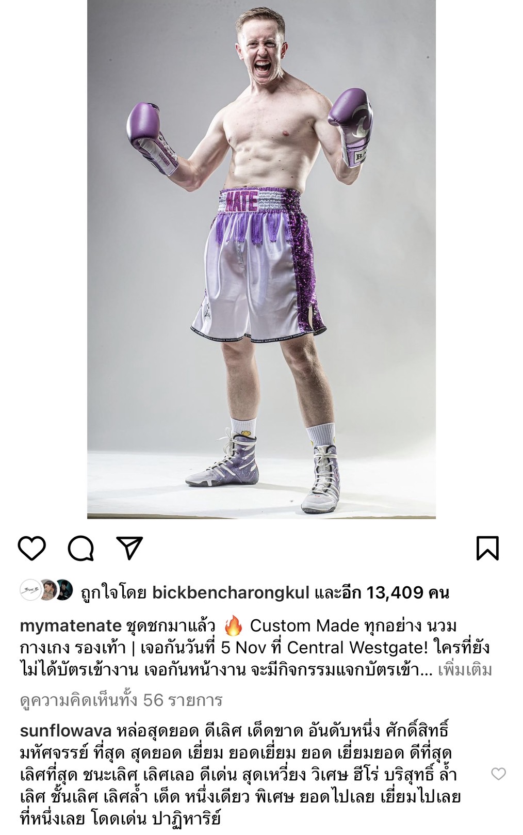Tap the second liker avatar
523x835 pixels.
click(x=47, y=590)
